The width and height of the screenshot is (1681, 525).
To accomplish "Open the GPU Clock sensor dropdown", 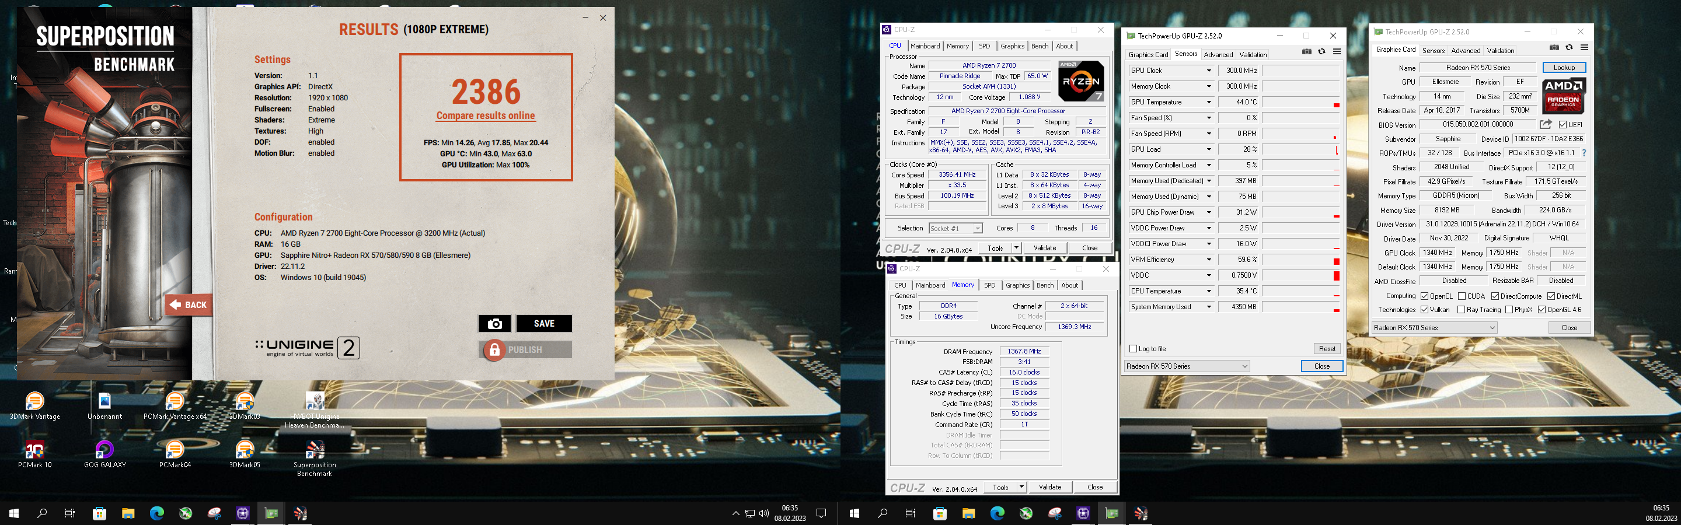I will pyautogui.click(x=1209, y=71).
